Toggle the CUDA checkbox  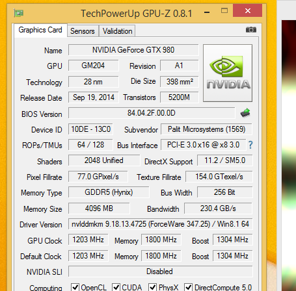click(116, 287)
